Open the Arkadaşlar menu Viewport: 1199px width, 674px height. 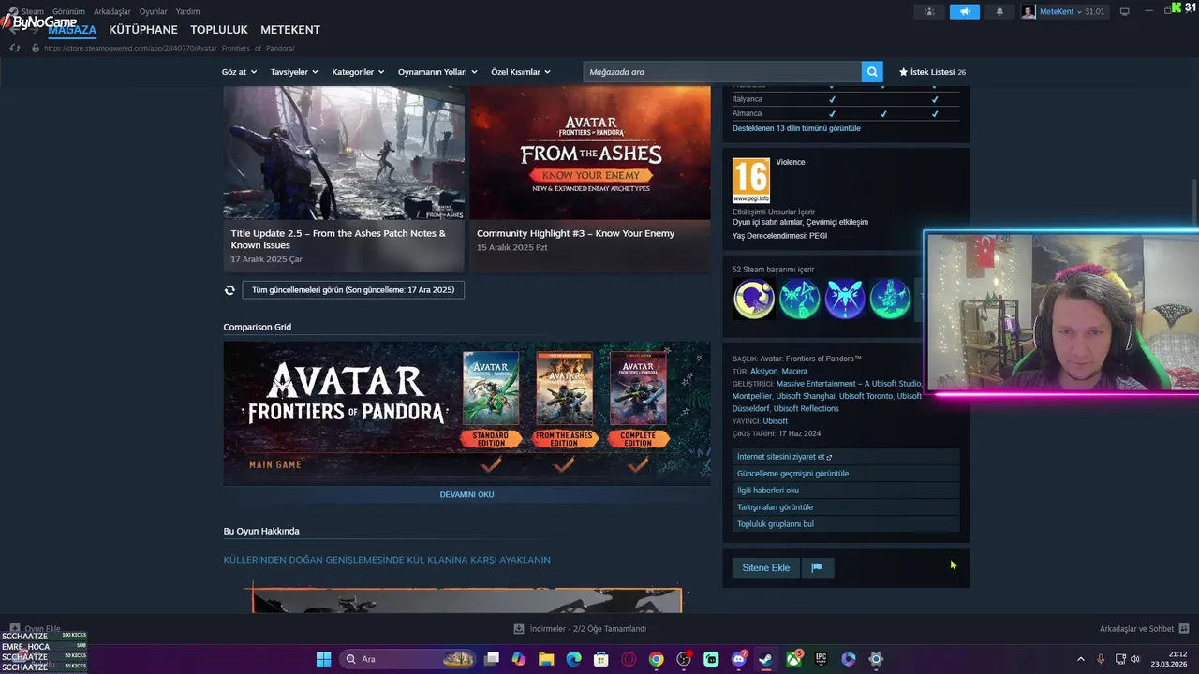pos(112,11)
